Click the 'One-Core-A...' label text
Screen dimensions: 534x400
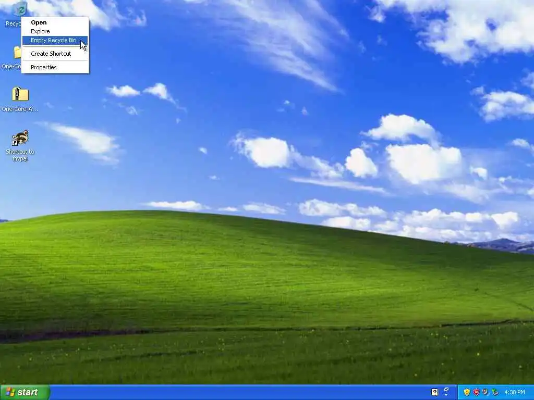20,109
